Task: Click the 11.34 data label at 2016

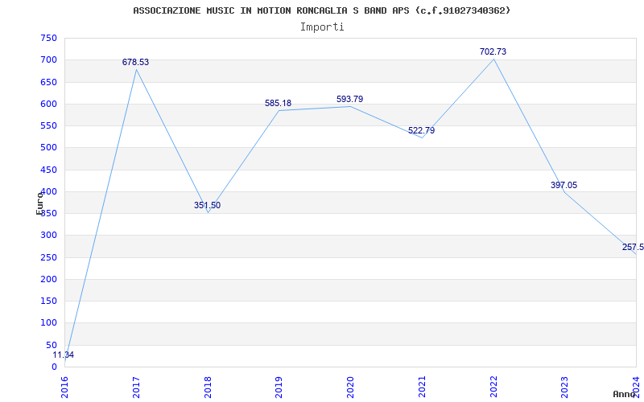Action: [64, 355]
